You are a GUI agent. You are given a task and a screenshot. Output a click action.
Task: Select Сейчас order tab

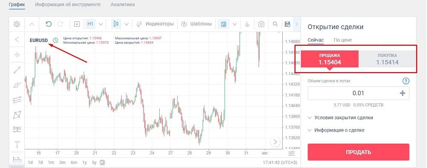[316, 40]
